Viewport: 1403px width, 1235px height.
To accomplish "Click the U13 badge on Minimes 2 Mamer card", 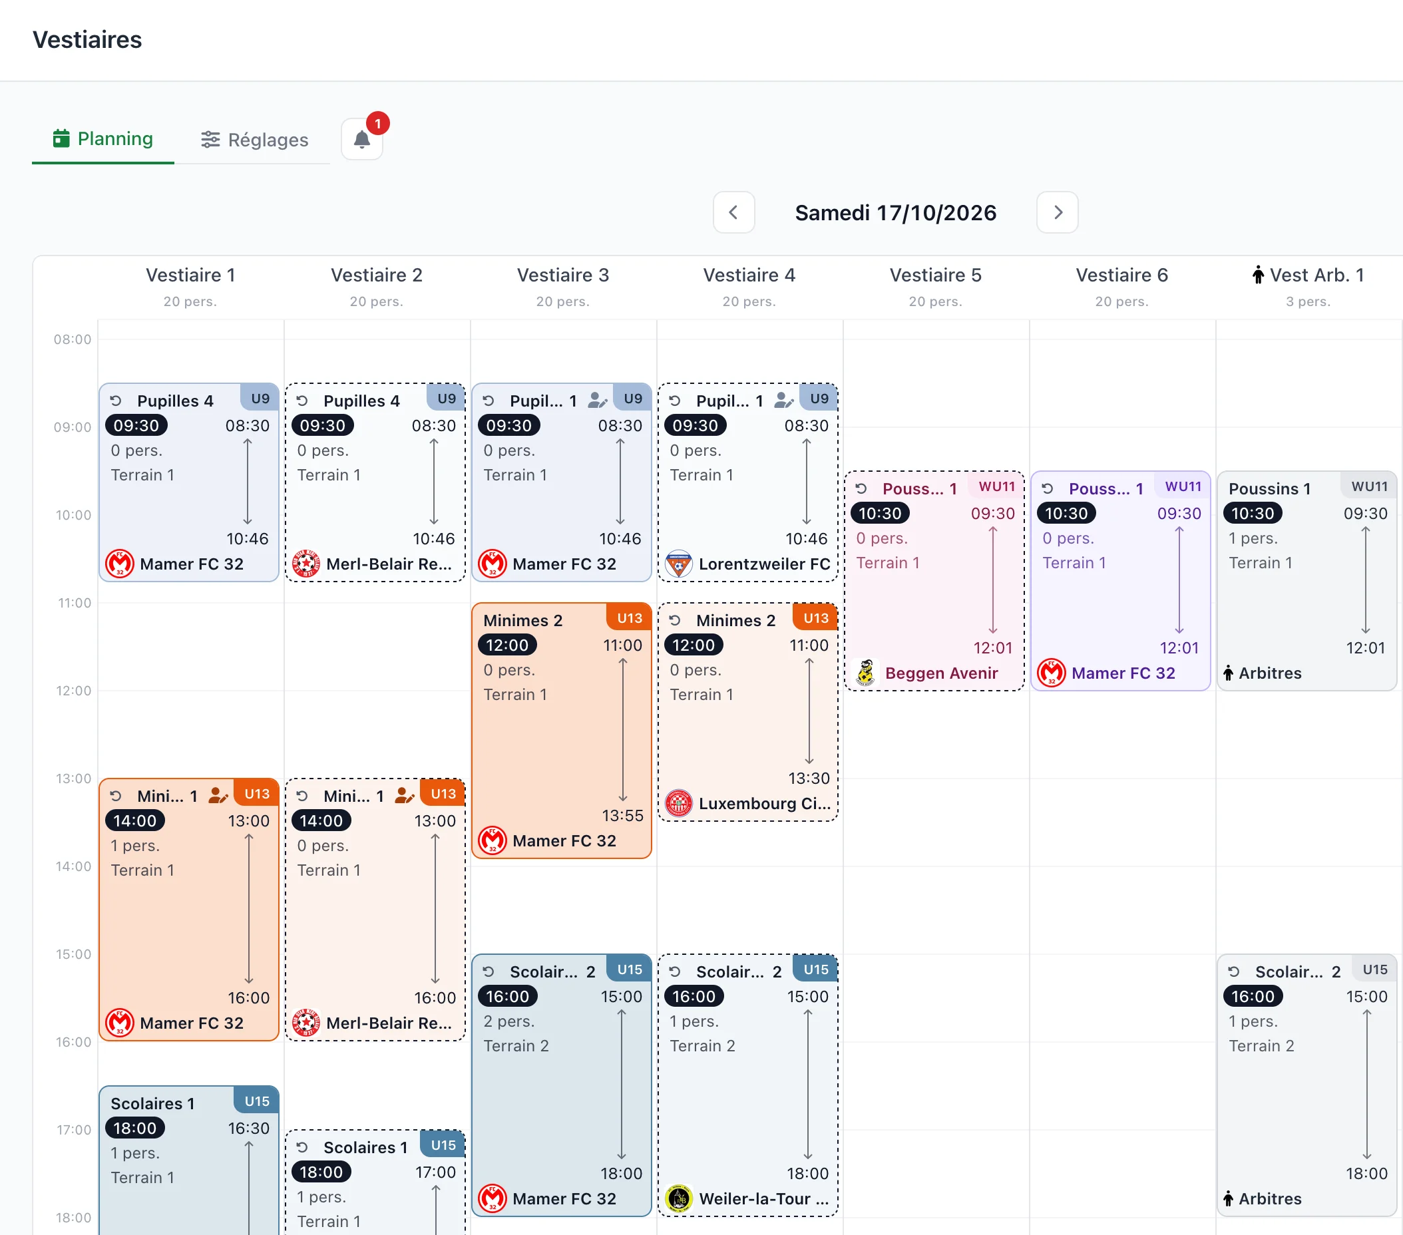I will pos(630,617).
